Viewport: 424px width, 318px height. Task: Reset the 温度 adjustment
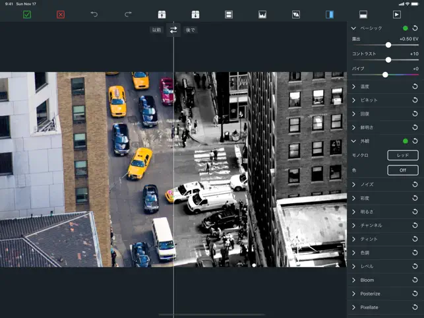pyautogui.click(x=415, y=86)
